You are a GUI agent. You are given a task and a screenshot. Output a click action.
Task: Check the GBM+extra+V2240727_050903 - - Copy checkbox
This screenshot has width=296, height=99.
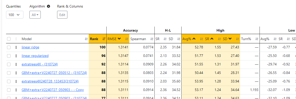pyautogui.click(x=9, y=90)
